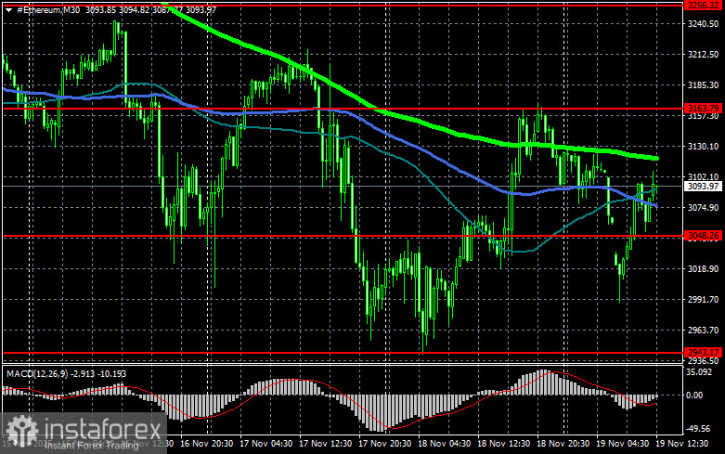Select the 19 Nov 12:30 time label
725x454 pixels.
coord(681,444)
